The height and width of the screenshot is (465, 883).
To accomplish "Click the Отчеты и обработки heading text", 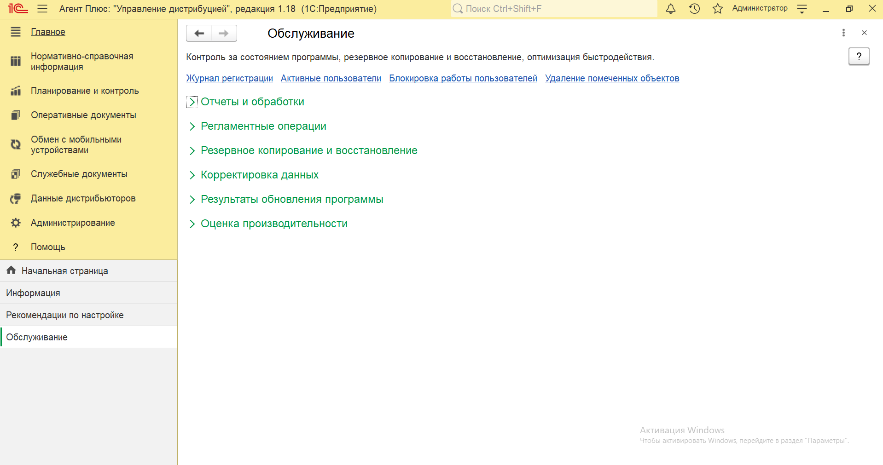I will [252, 102].
